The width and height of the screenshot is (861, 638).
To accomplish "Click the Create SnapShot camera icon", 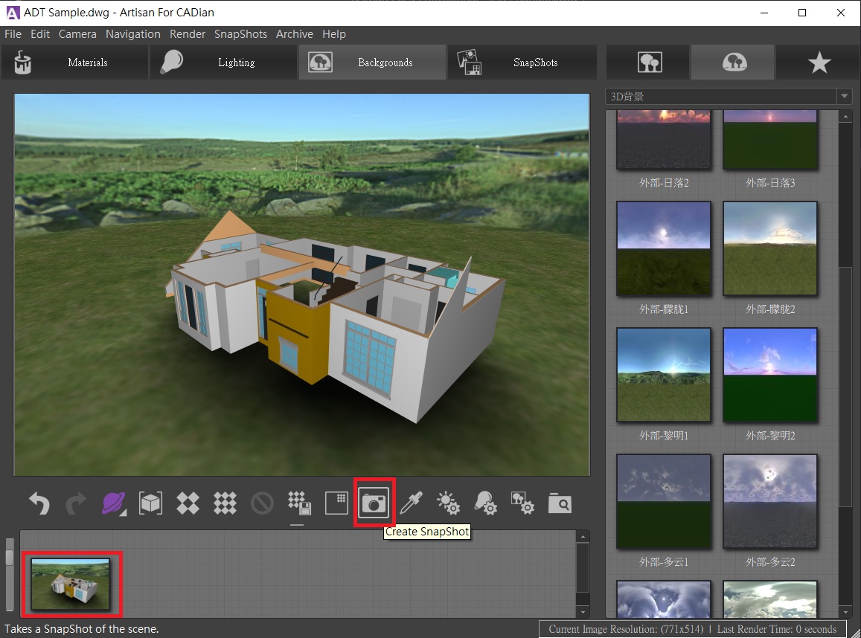I will pos(374,503).
